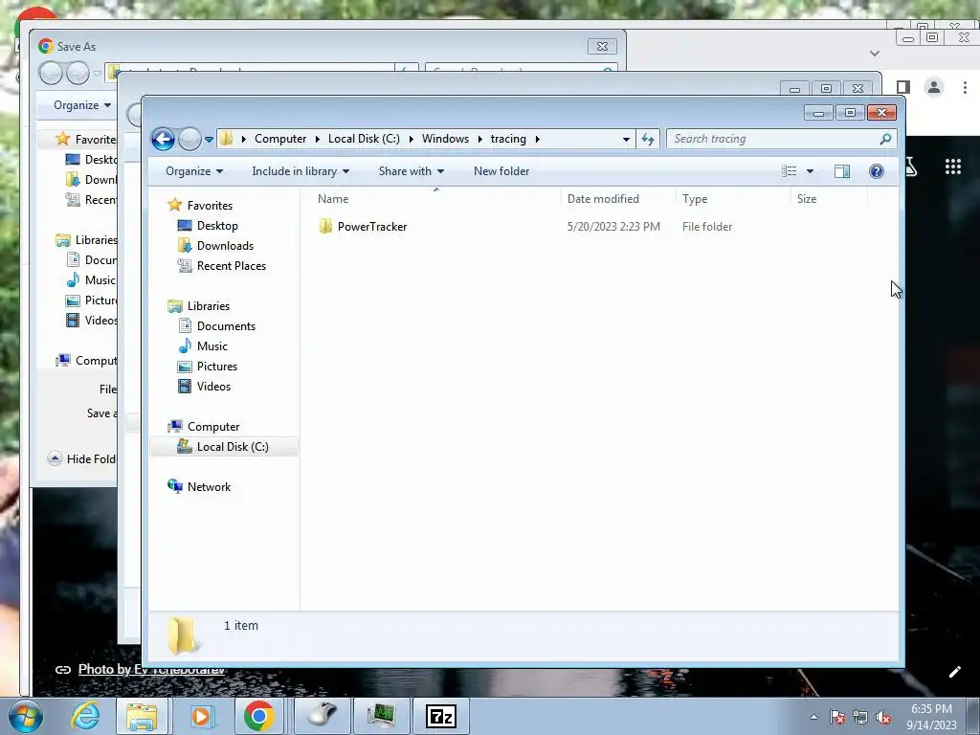Open the Photo by Ev Tchebotarev link
This screenshot has width=980, height=735.
tap(151, 669)
